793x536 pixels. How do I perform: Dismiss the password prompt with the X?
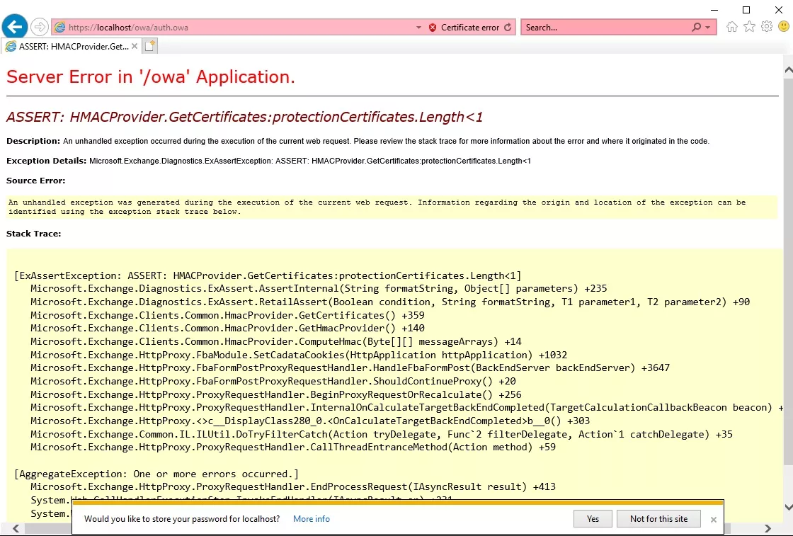click(713, 519)
